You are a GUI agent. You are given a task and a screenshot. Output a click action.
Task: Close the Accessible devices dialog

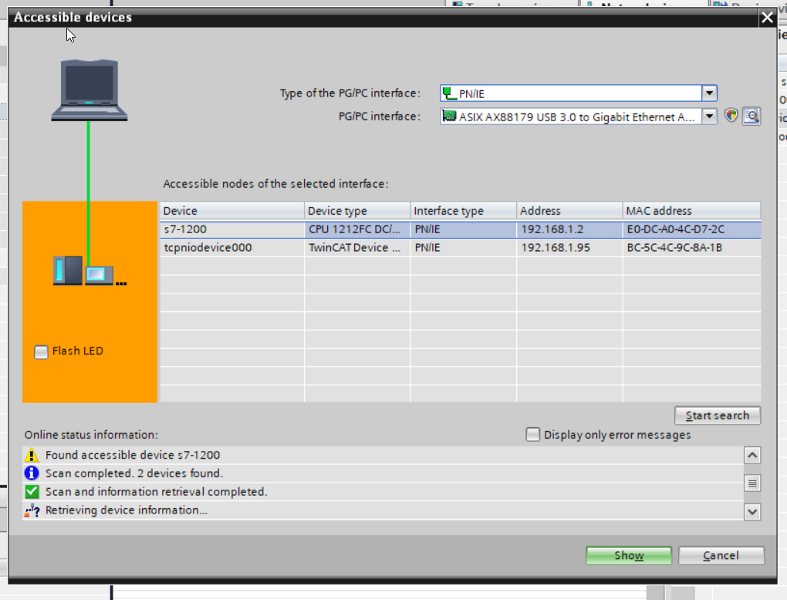767,18
